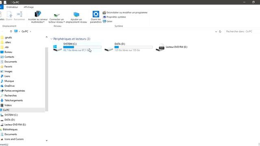Open Téléchargements in navigation pane

(x=13, y=101)
